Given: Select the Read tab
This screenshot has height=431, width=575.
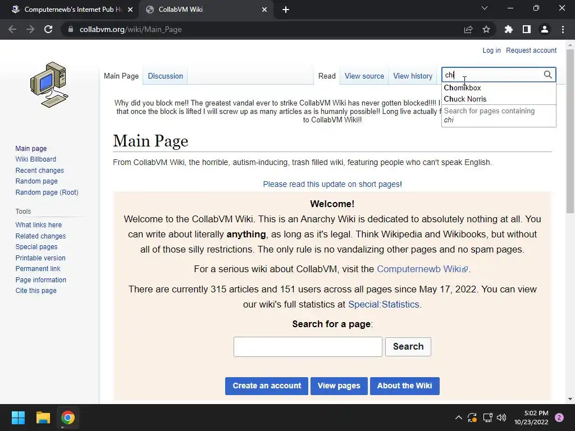Looking at the screenshot, I should pyautogui.click(x=327, y=76).
